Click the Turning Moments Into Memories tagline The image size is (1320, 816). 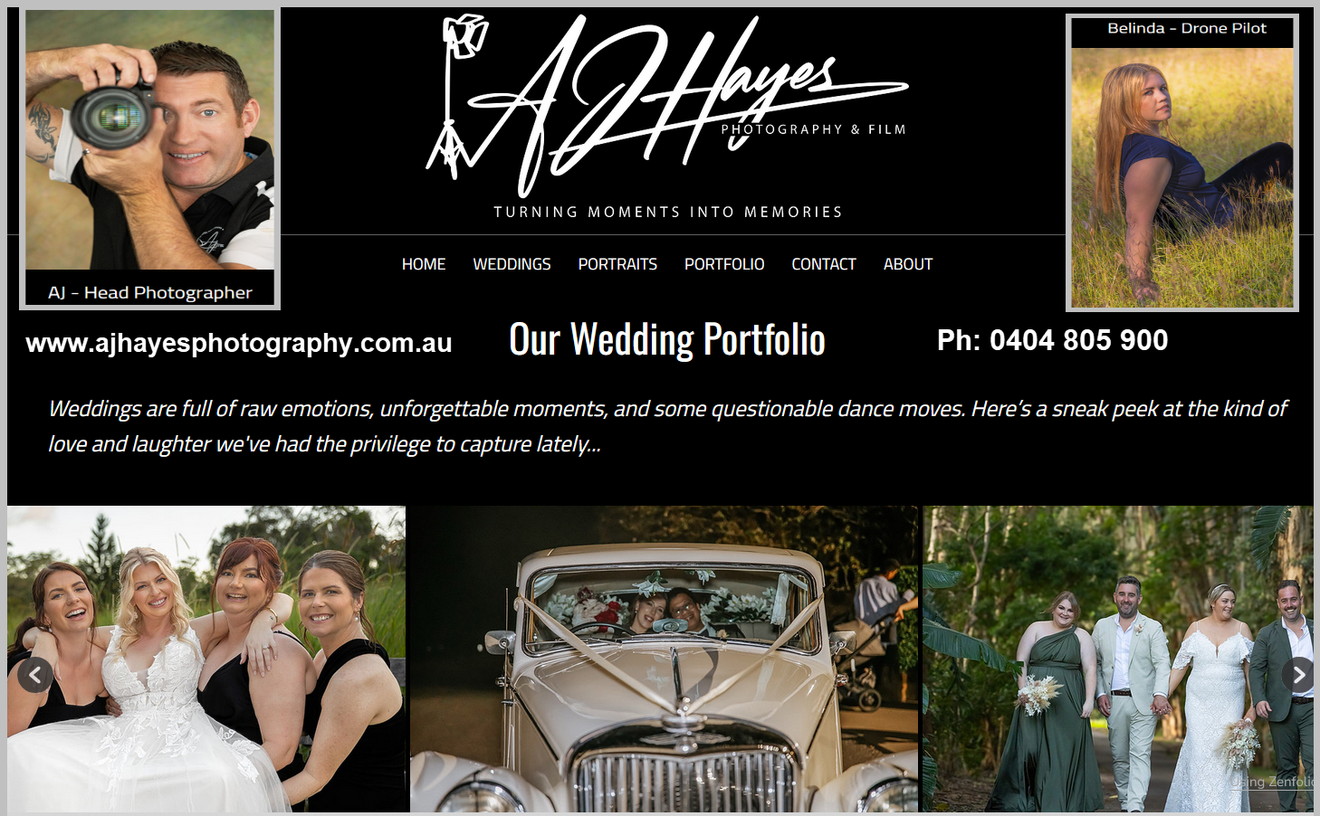668,212
